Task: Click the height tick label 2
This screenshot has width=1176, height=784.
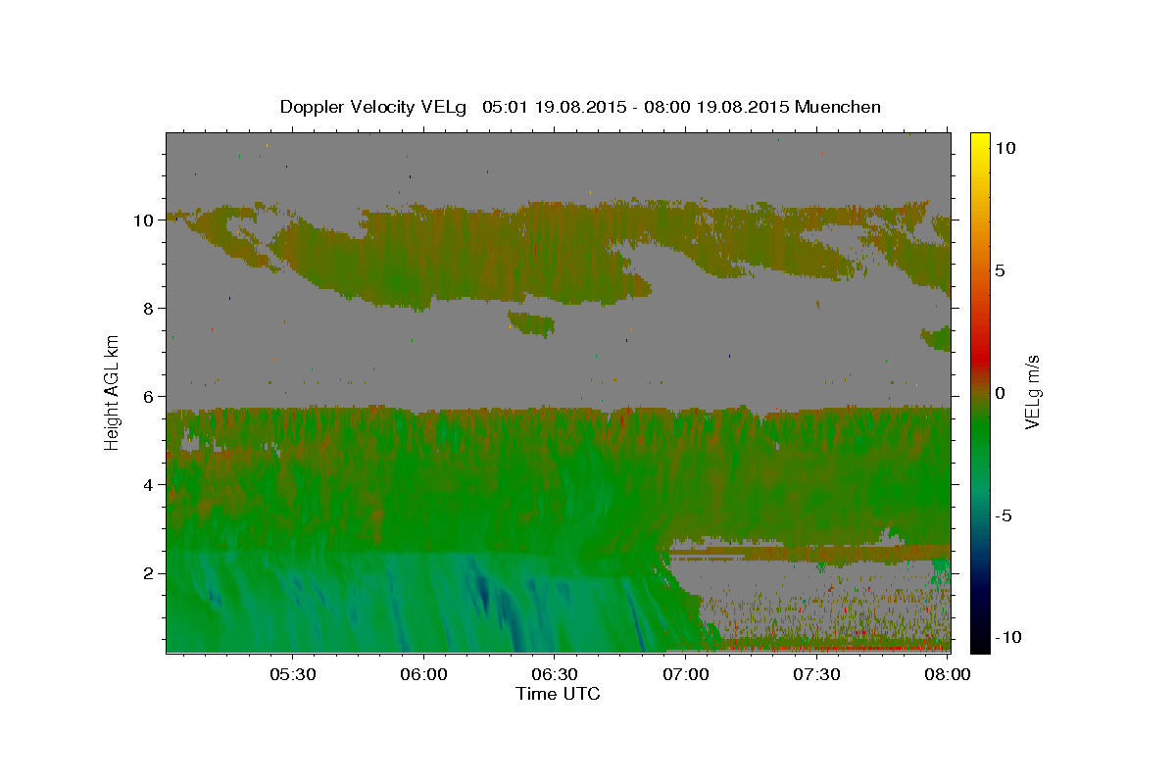Action: click(x=149, y=573)
